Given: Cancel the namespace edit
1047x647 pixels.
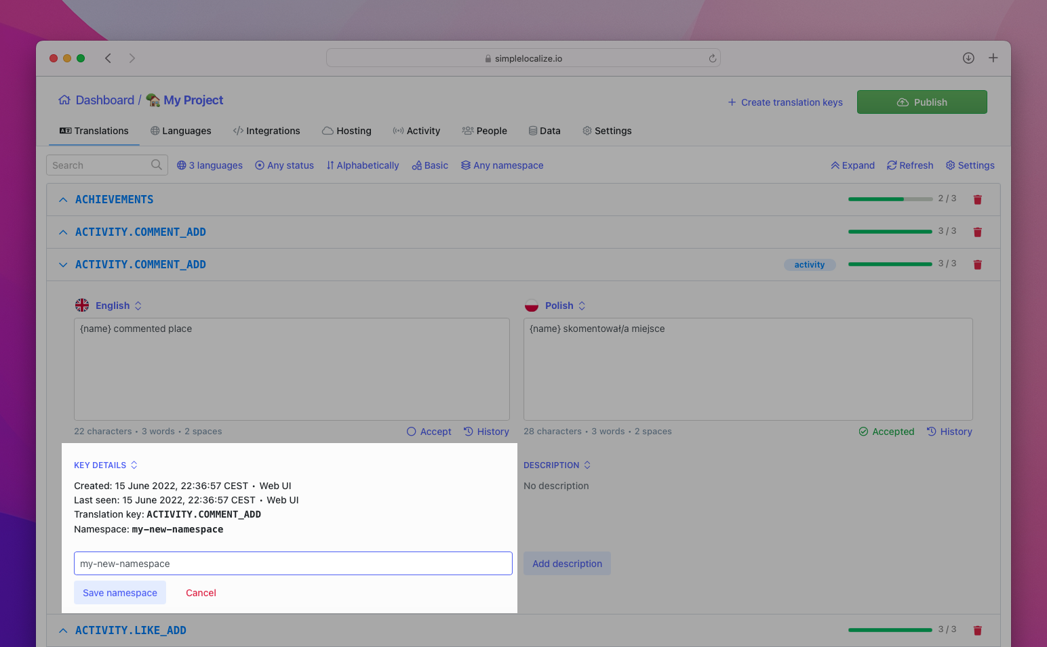Looking at the screenshot, I should [x=201, y=593].
